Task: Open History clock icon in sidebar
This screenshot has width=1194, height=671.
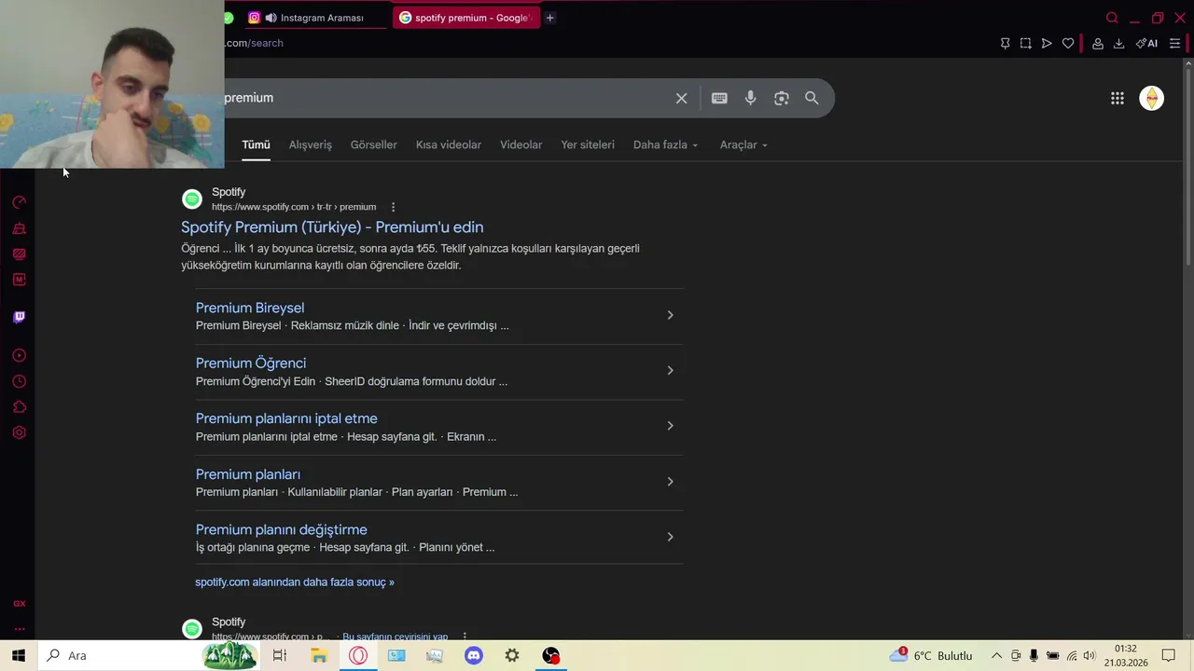Action: (19, 381)
